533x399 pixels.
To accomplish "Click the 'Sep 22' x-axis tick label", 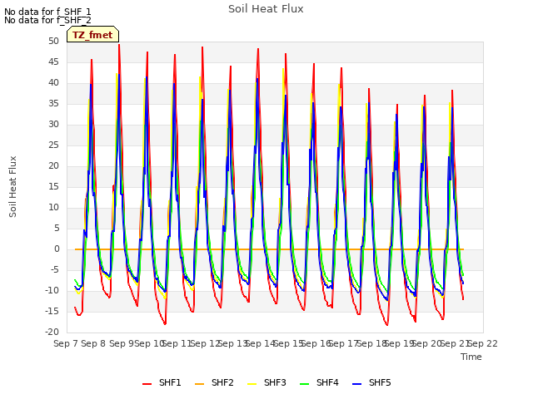I will point(483,343).
